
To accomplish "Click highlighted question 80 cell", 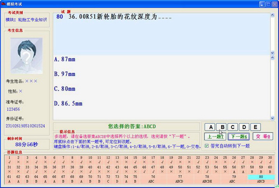I will pos(261,179).
